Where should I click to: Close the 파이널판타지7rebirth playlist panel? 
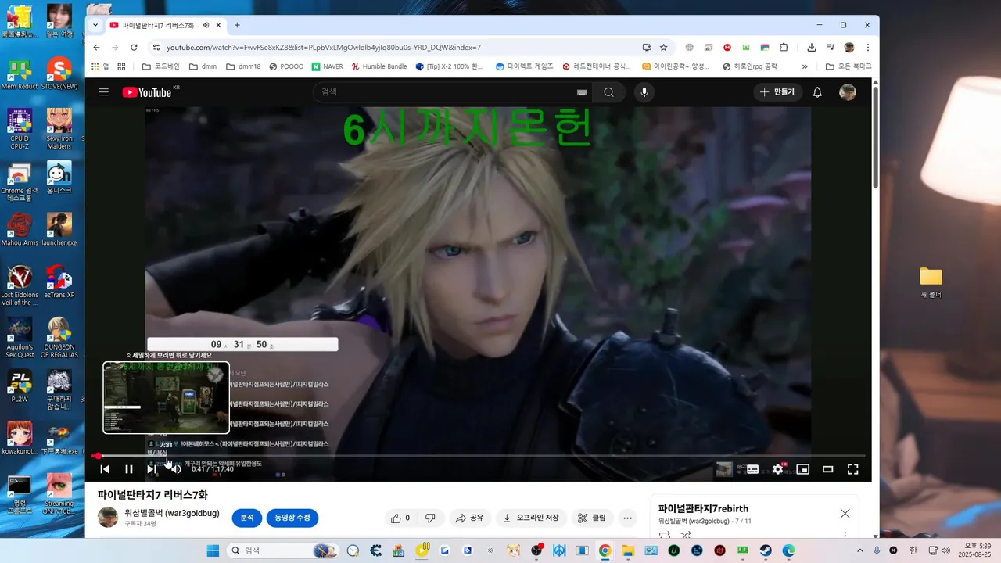pyautogui.click(x=845, y=514)
